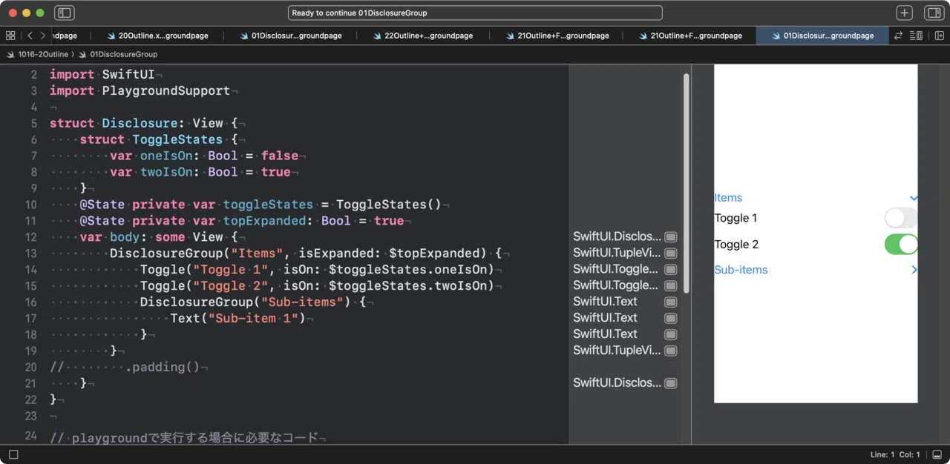Click the 'Ready to continue 01DisclosureGroup' activity bar

(x=475, y=13)
